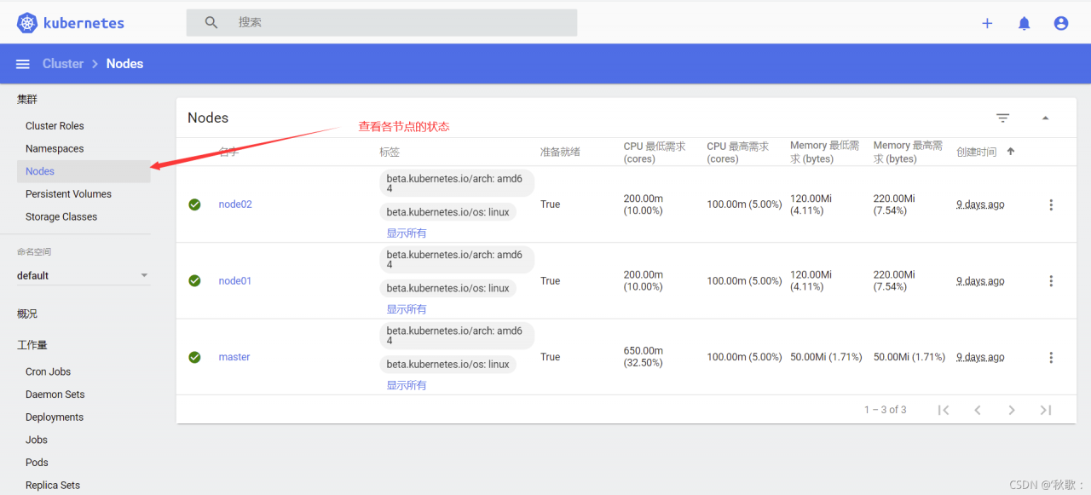
Task: Open the default namespace dropdown
Action: pos(83,275)
